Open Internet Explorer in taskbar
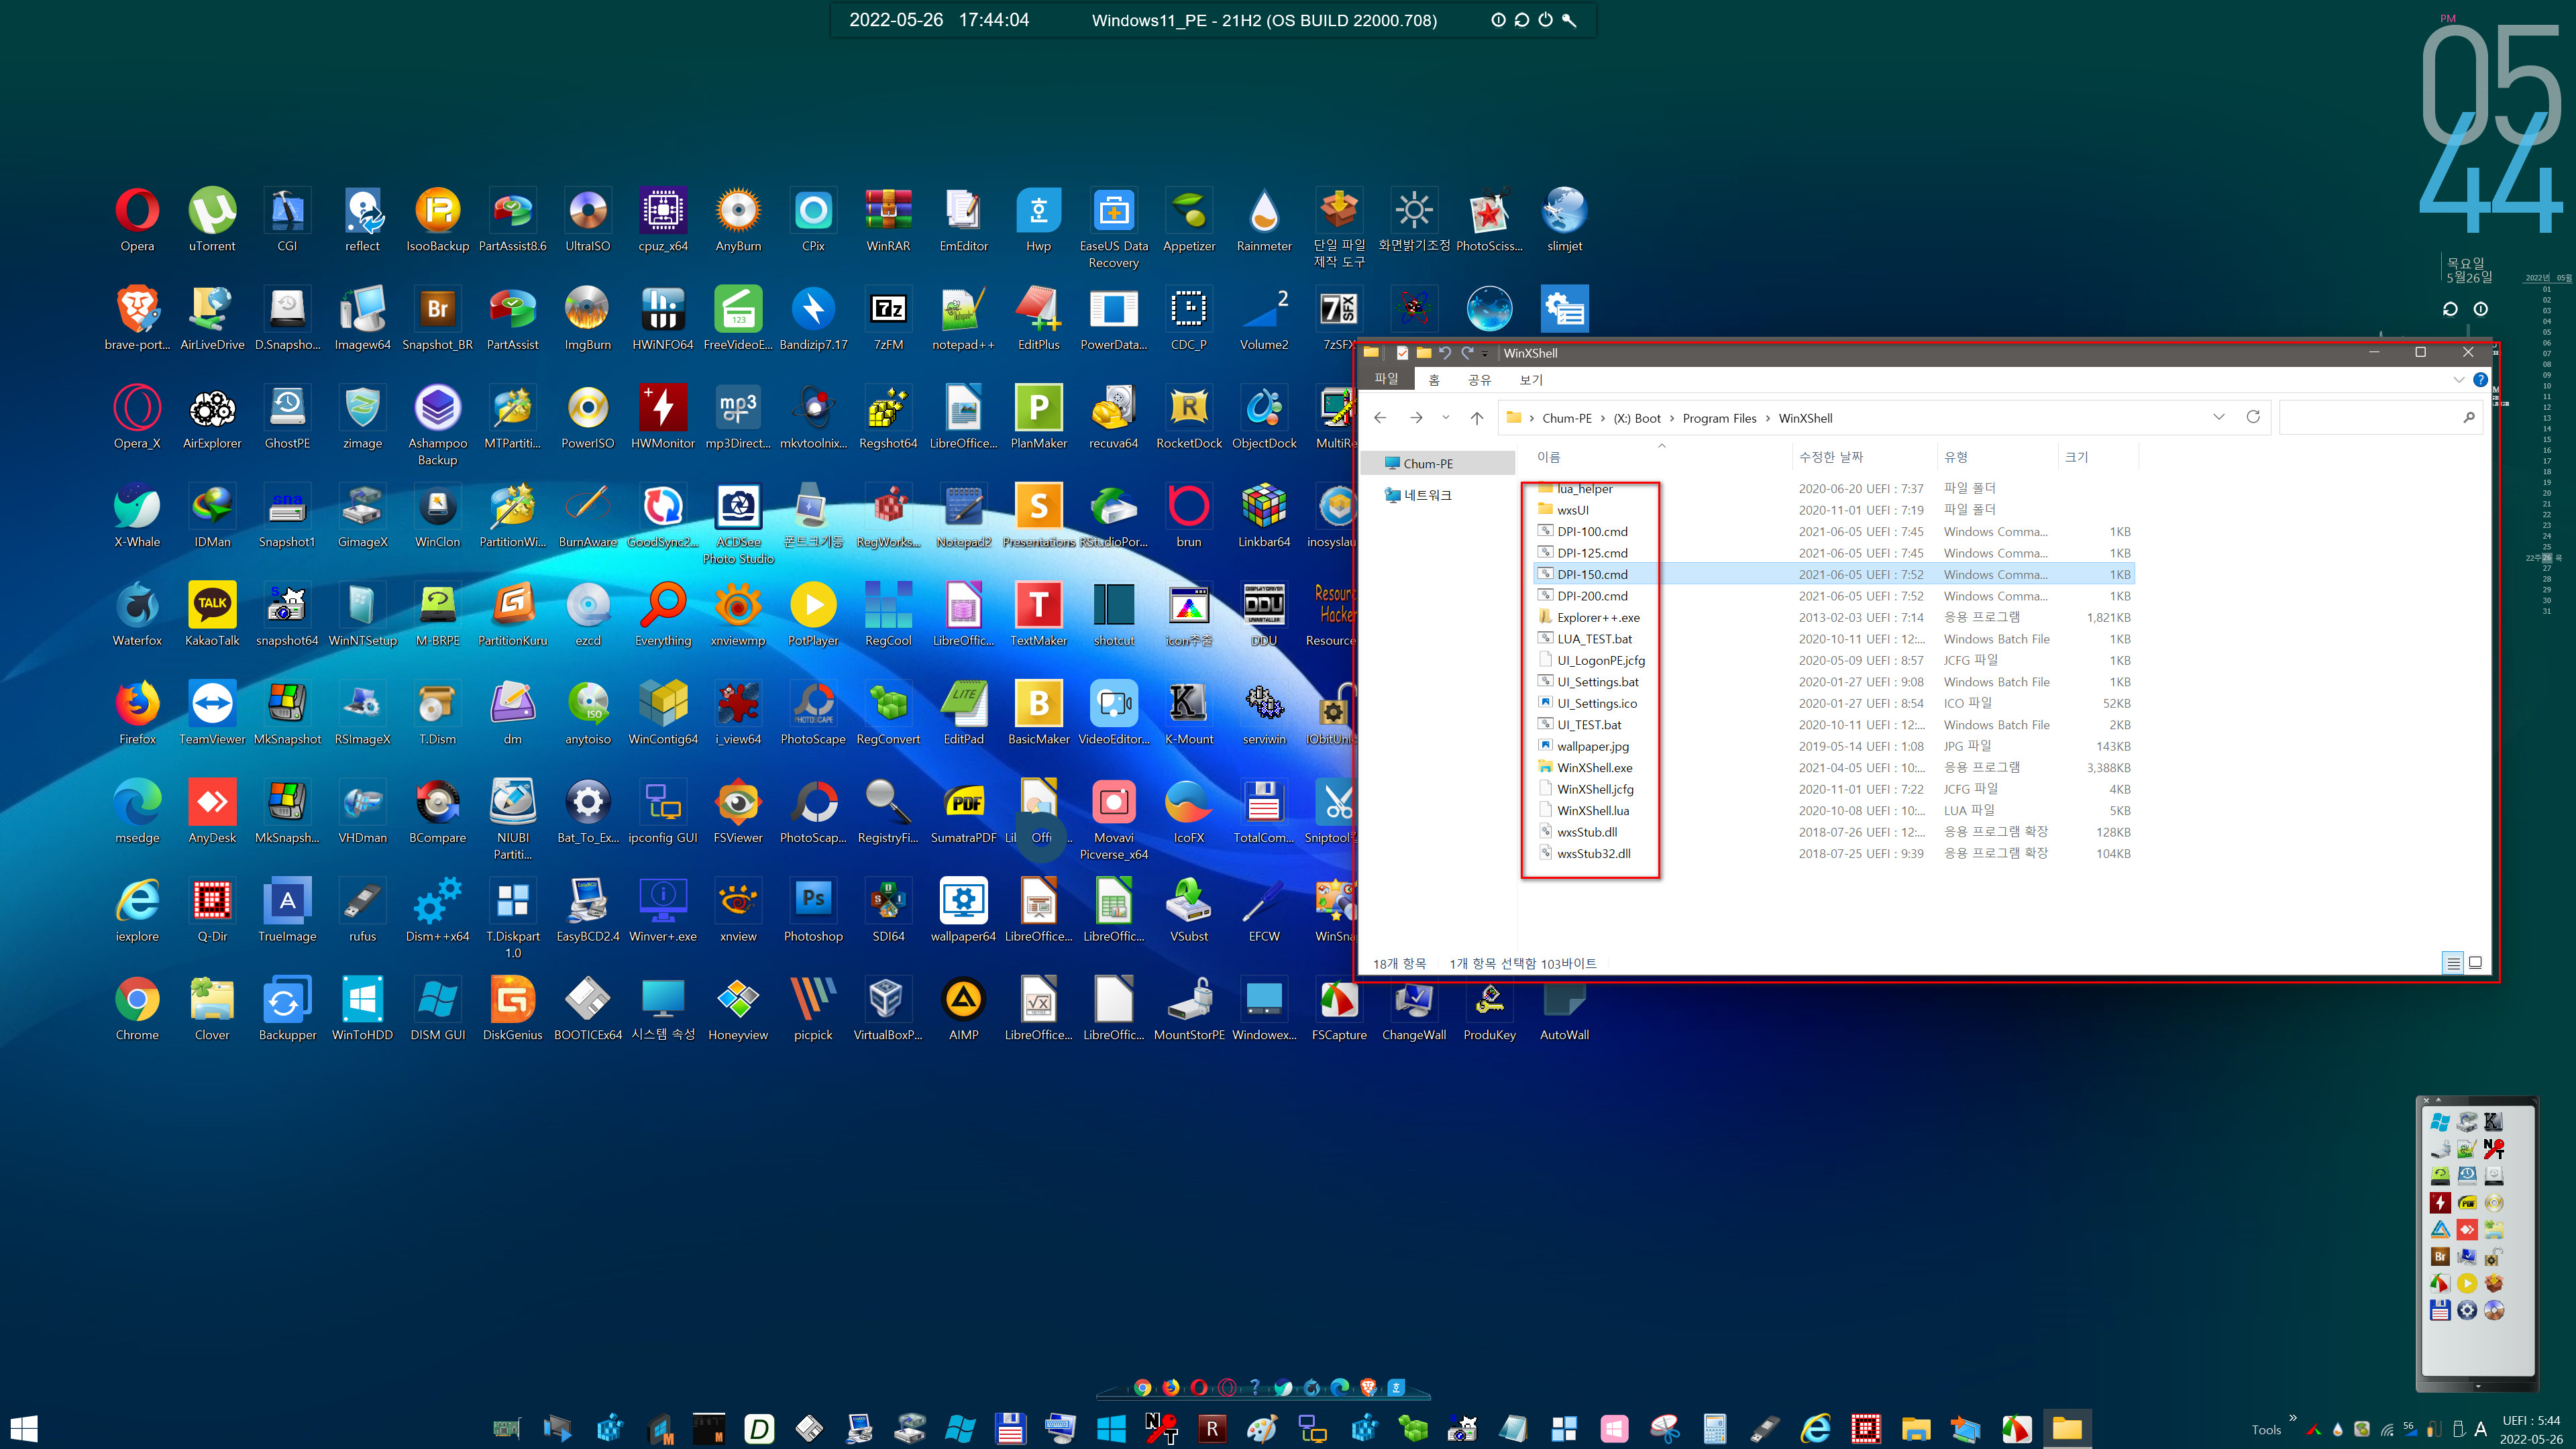 pyautogui.click(x=1815, y=1429)
